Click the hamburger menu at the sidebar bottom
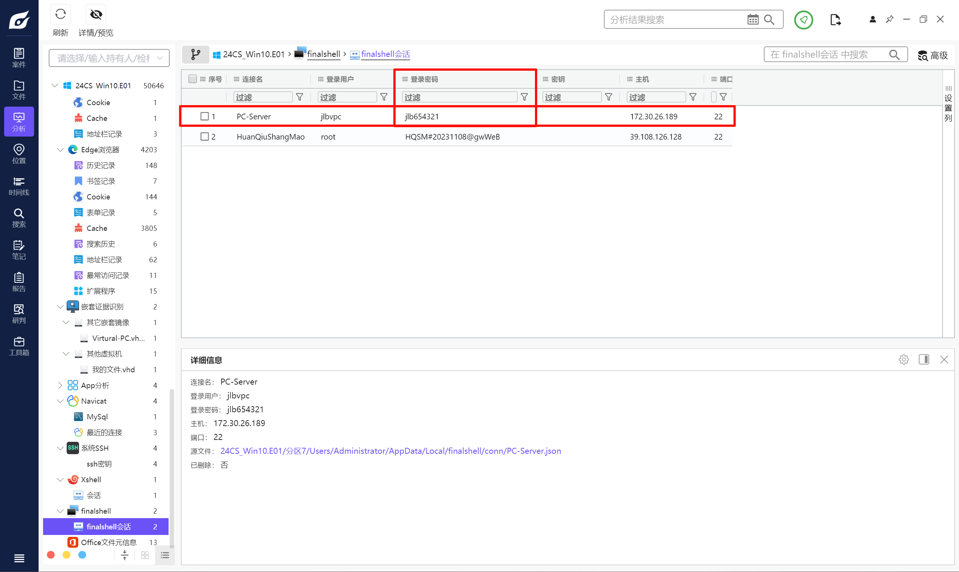The width and height of the screenshot is (959, 572). [19, 558]
